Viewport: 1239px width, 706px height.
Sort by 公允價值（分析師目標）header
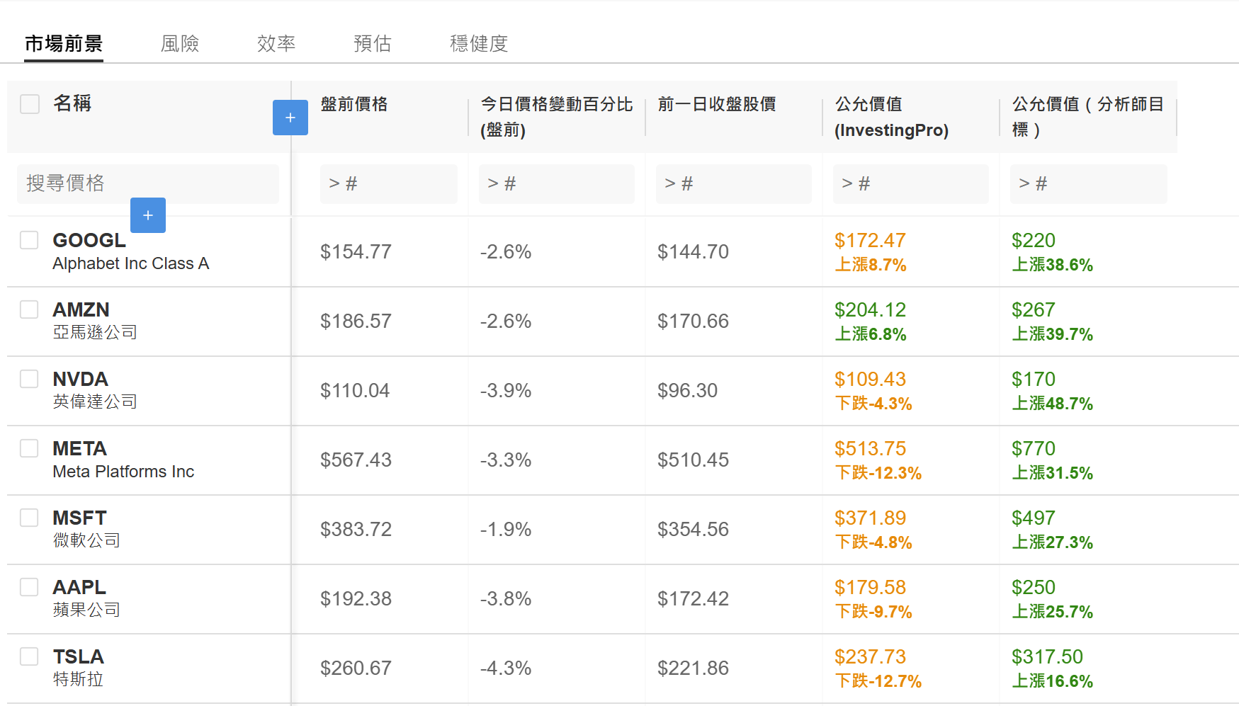tap(1088, 117)
